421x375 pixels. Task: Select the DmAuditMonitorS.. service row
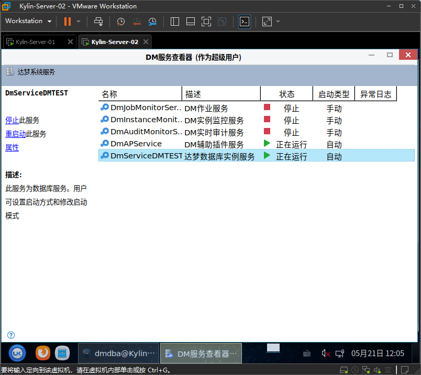point(257,132)
